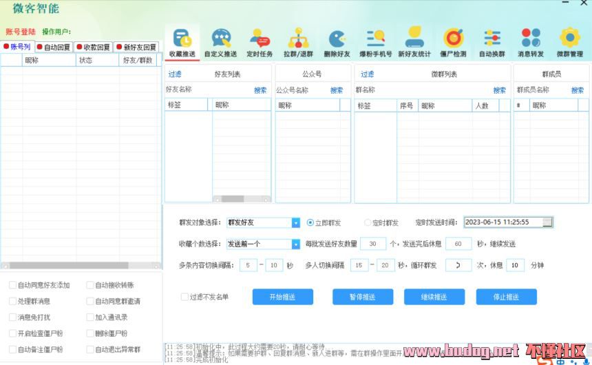Click the 好友列表 horizontal scrollbar

click(x=242, y=199)
